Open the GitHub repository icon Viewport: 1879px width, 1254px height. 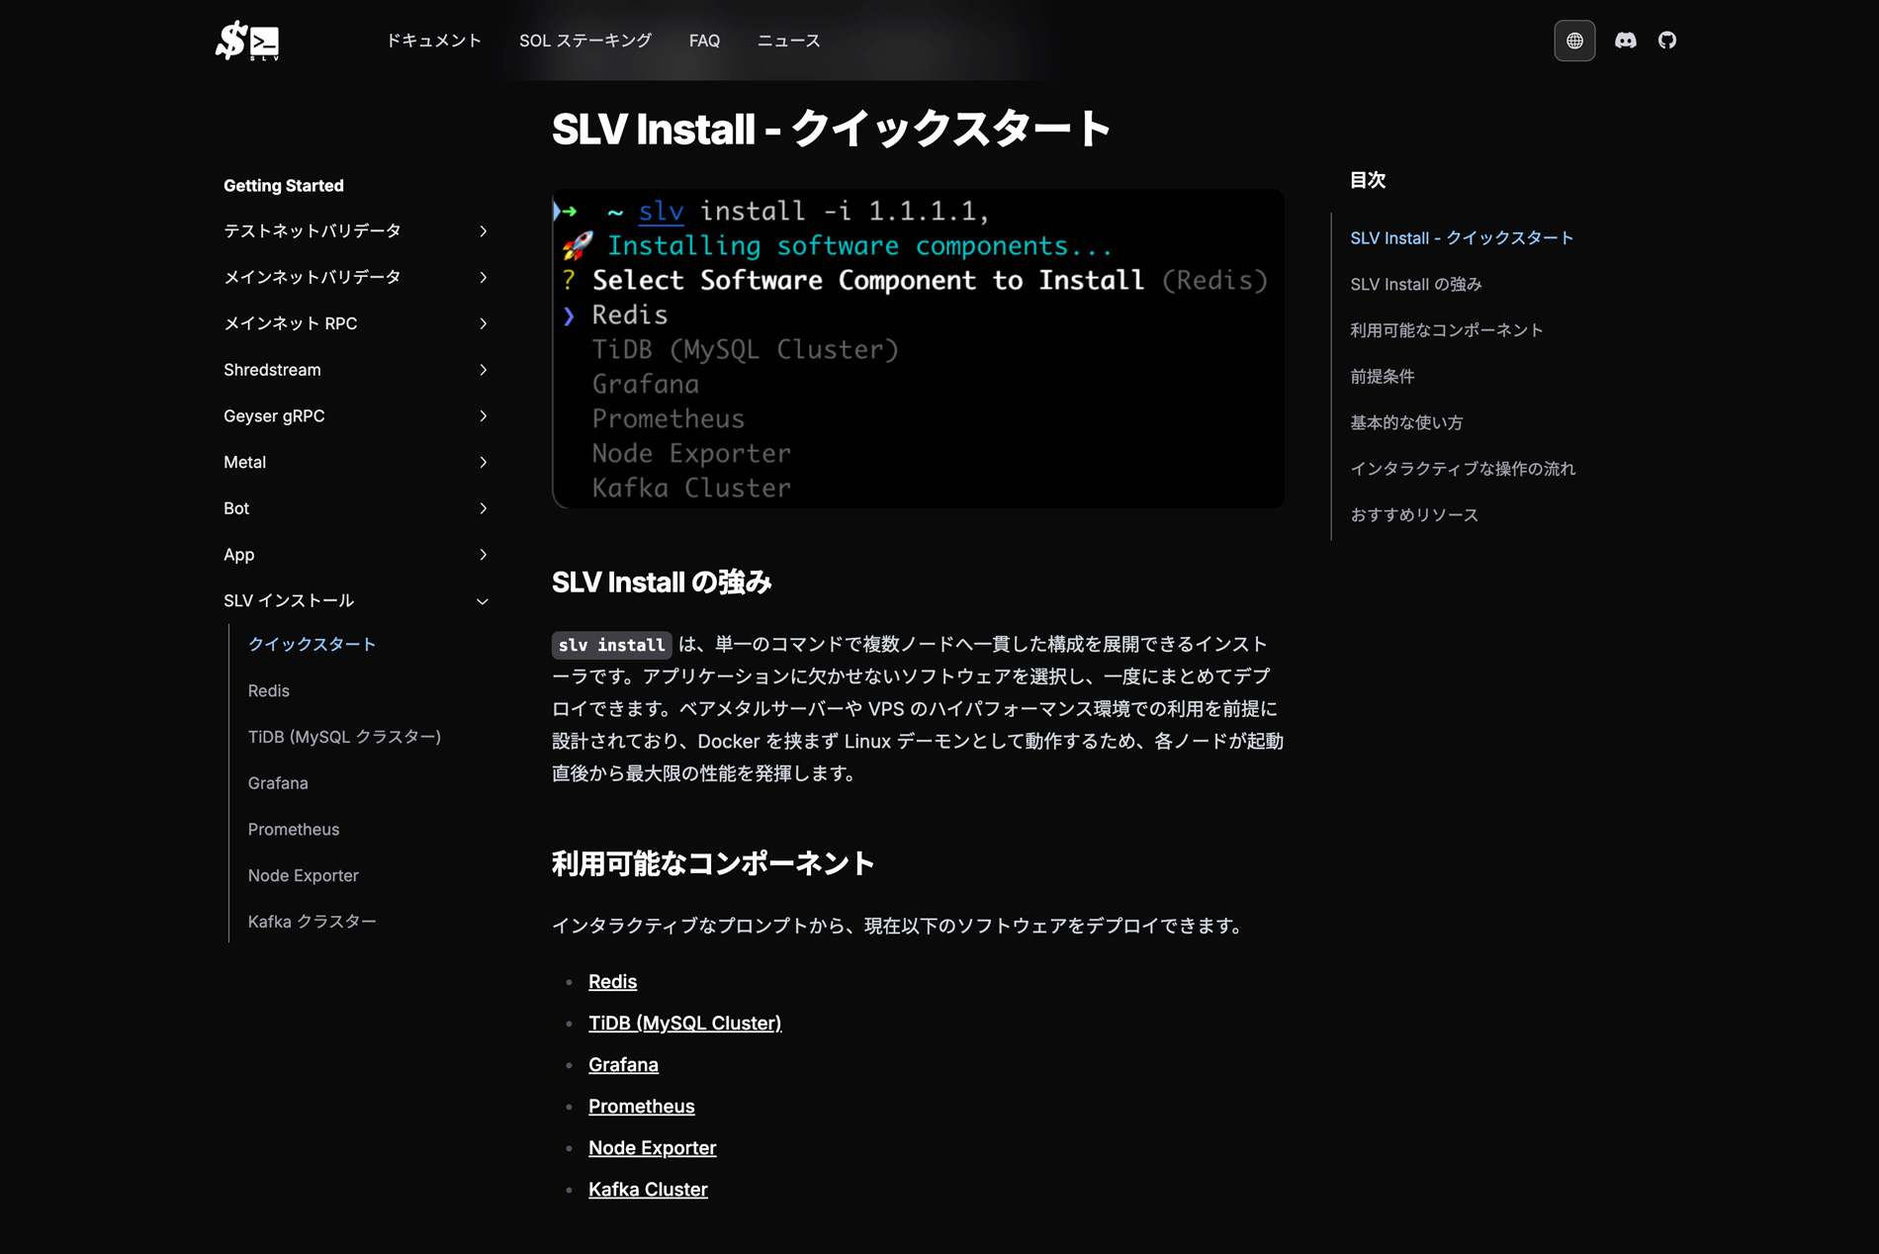[1667, 41]
